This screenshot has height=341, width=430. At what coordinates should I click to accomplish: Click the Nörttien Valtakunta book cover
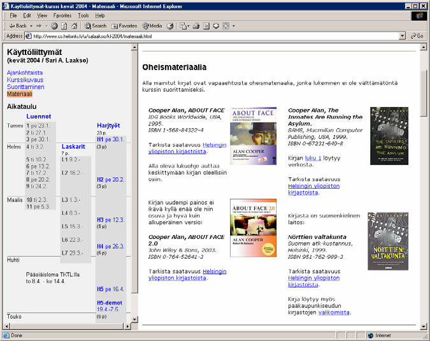[x=388, y=241]
